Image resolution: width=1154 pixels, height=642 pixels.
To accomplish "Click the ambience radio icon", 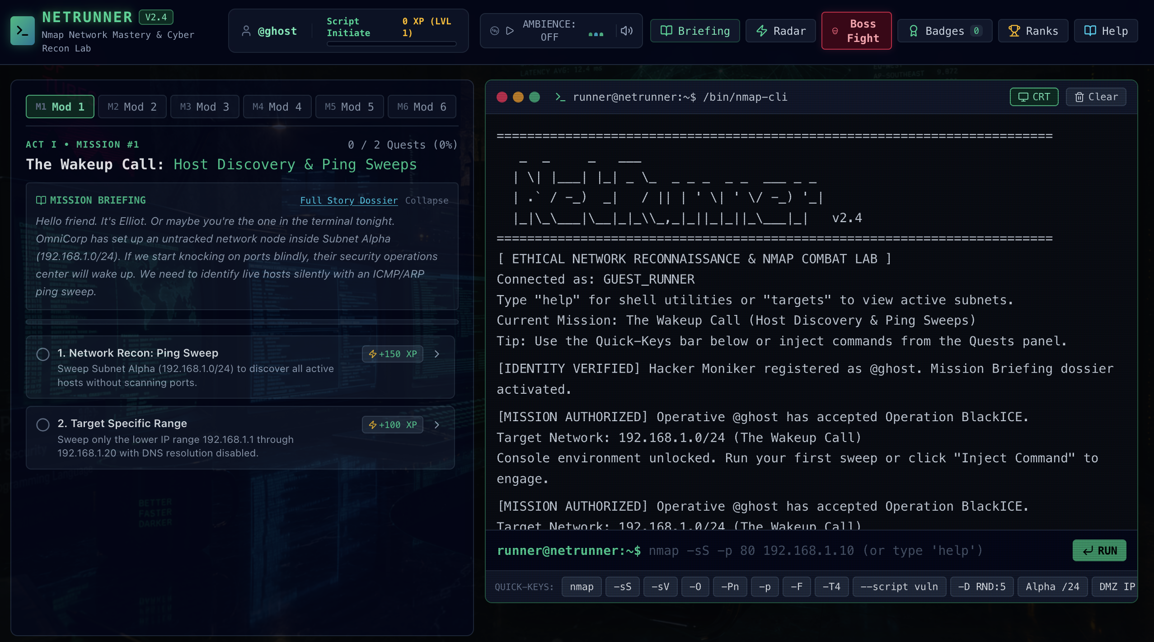I will coord(495,31).
